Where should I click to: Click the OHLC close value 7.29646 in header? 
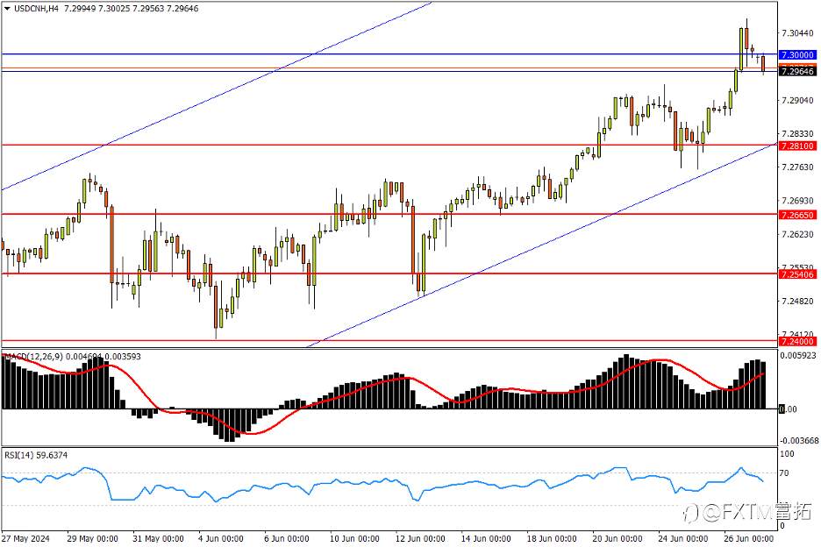tap(182, 9)
